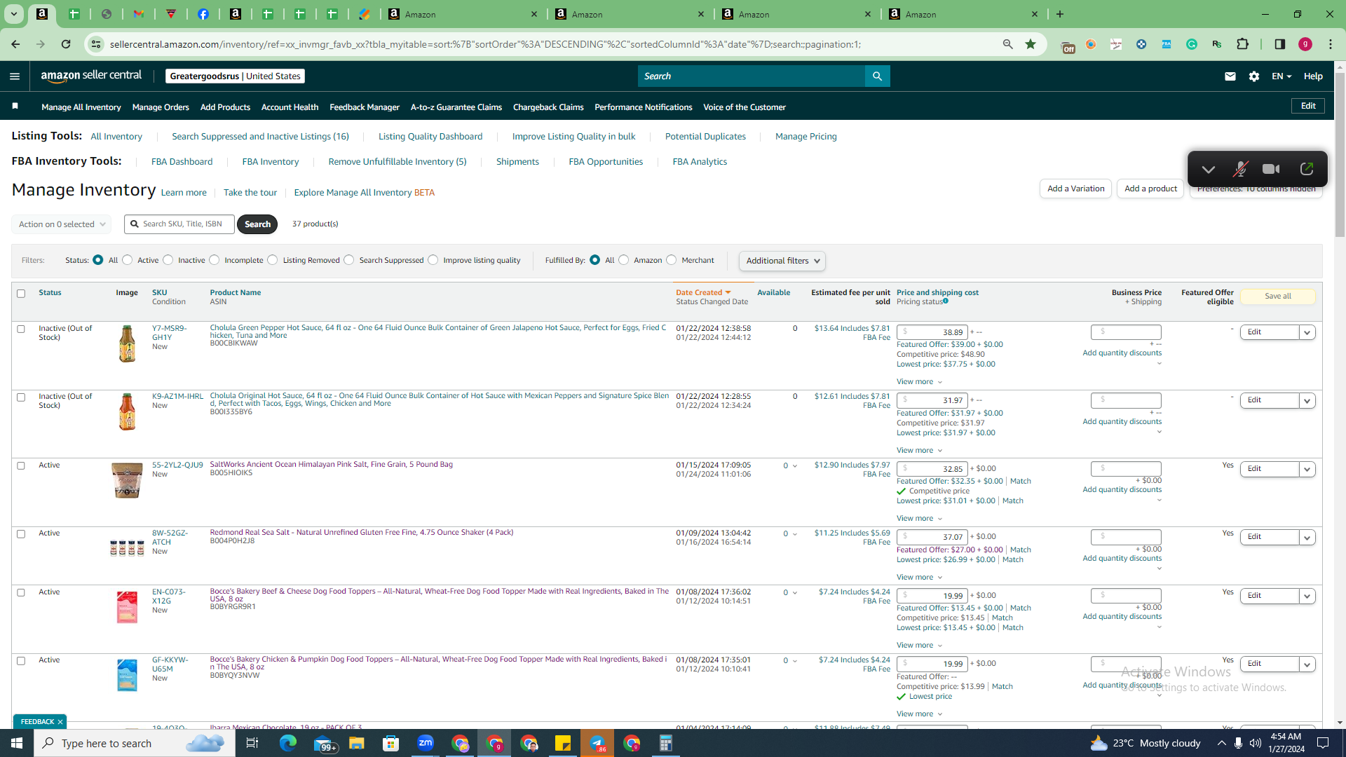Select the Listing Removed status radio
1346x757 pixels.
pyautogui.click(x=273, y=260)
